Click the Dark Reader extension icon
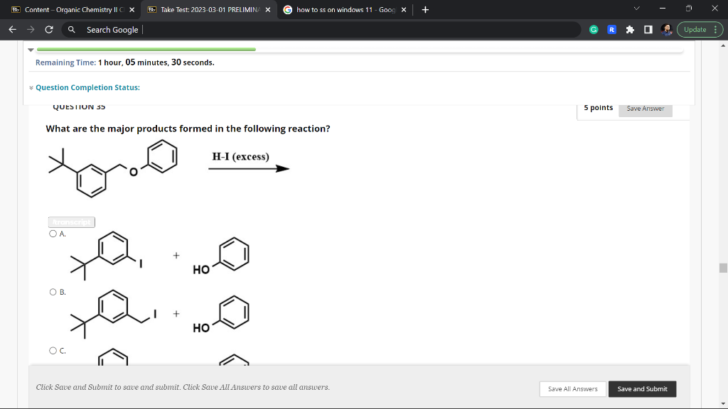The width and height of the screenshot is (728, 409). click(648, 29)
